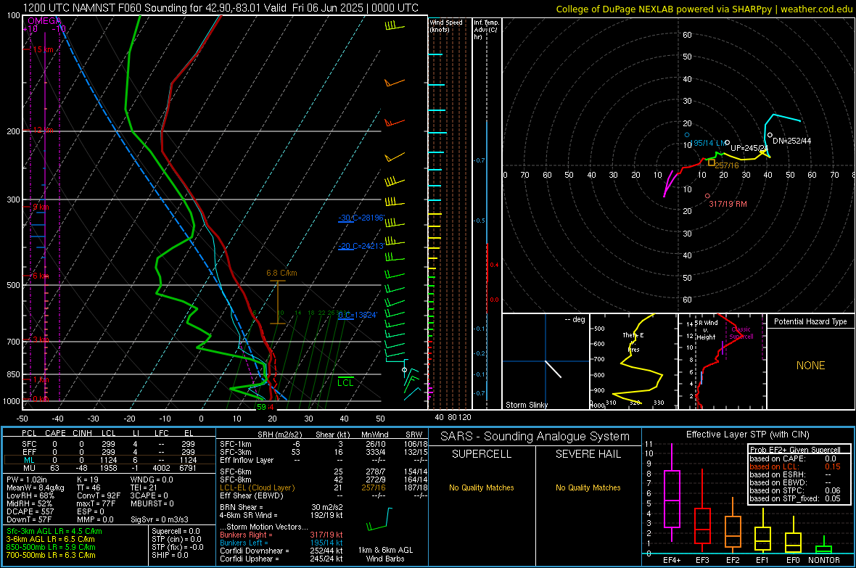Click the '0 C=13624'' freezing level label

point(358,315)
